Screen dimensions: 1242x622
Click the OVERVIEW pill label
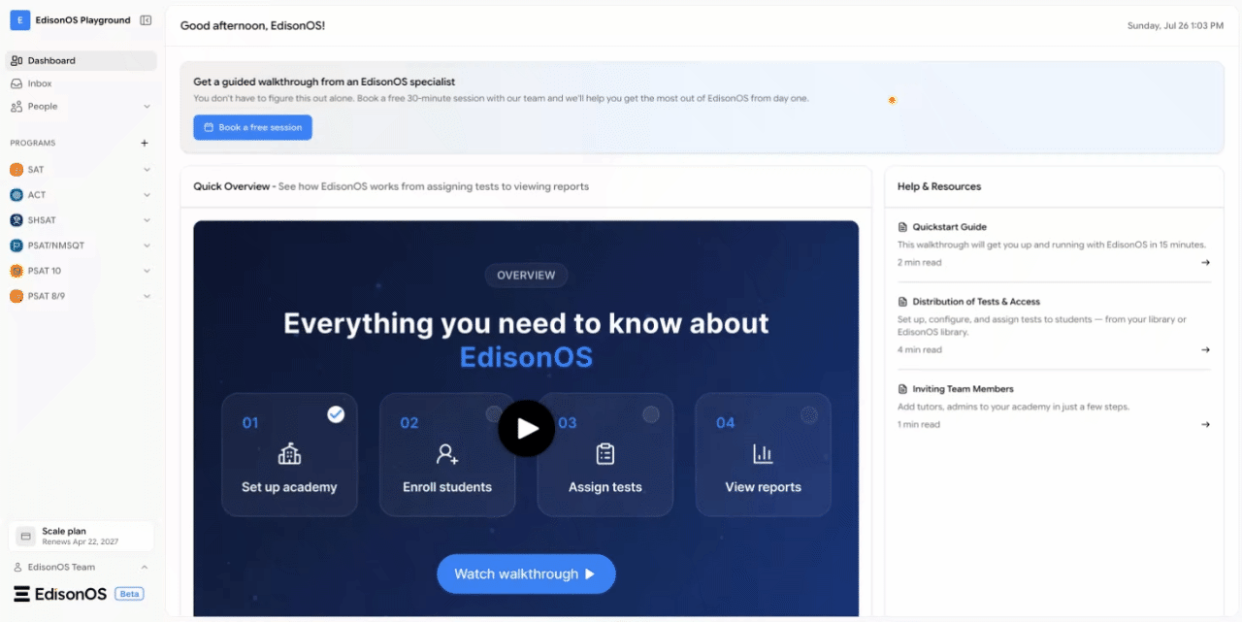click(x=526, y=276)
